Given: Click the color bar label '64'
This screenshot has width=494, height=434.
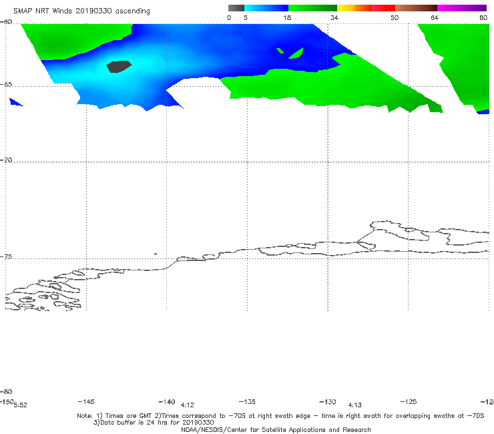Looking at the screenshot, I should 435,18.
